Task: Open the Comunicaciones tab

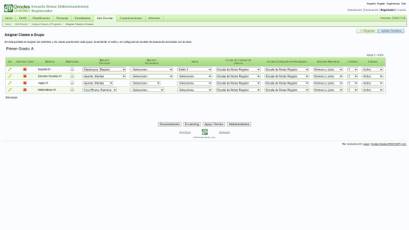Action: tap(130, 19)
